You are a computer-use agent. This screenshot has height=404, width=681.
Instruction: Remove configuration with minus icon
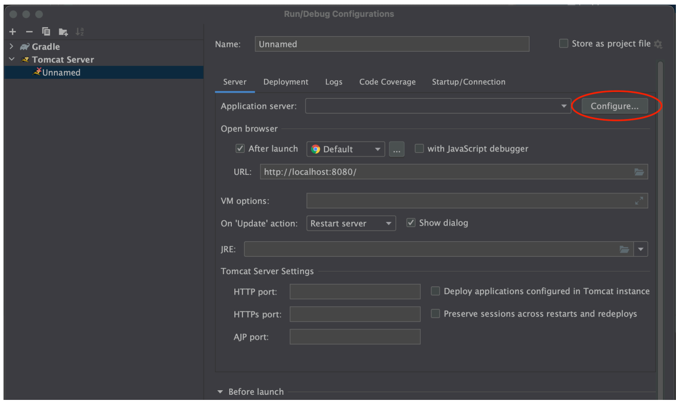pos(29,32)
